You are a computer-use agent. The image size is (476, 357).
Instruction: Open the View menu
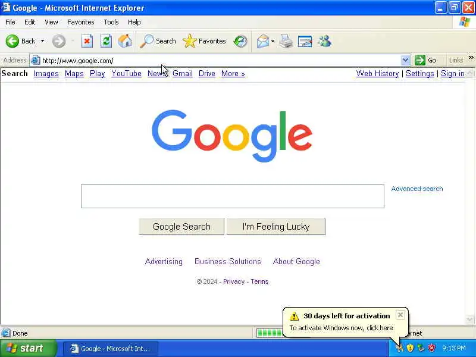click(51, 22)
